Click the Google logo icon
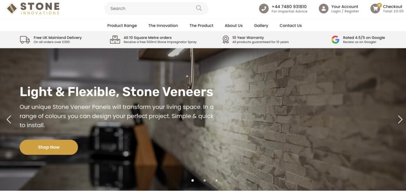This screenshot has height=193, width=406. pyautogui.click(x=335, y=40)
